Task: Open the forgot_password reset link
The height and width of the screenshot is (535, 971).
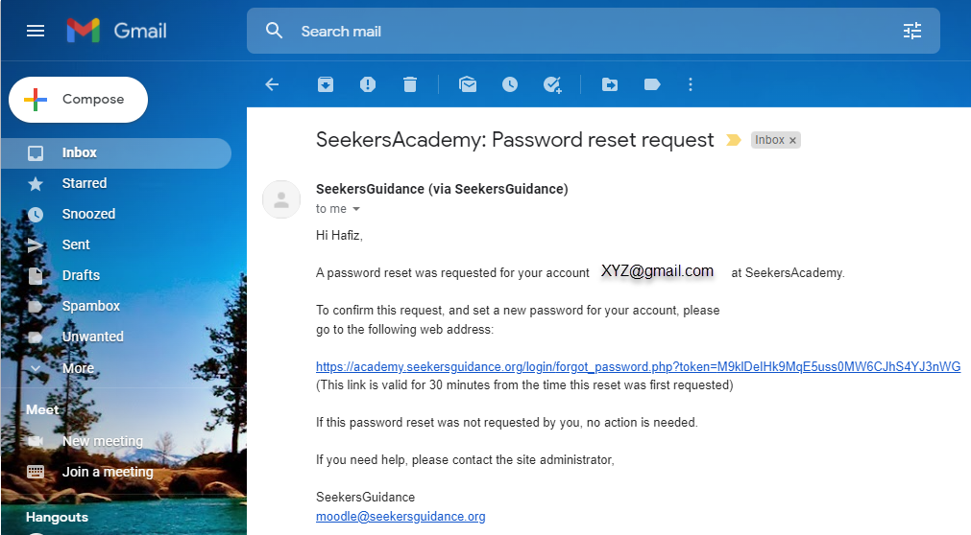Action: [638, 367]
